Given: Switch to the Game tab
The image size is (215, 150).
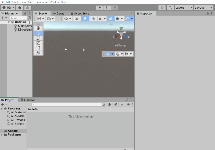Looking at the screenshot, I should 58,13.
